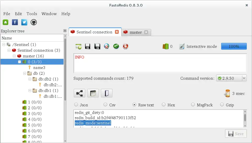Click the red Redis icon beside master node

point(19,56)
